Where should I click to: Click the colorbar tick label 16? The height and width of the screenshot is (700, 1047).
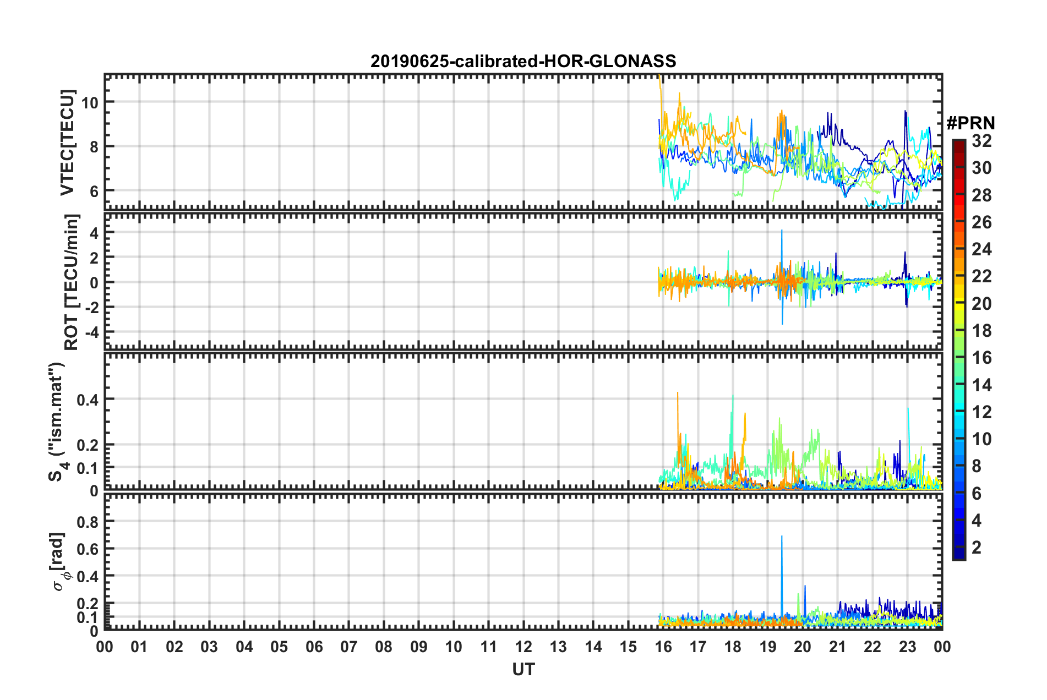981,358
